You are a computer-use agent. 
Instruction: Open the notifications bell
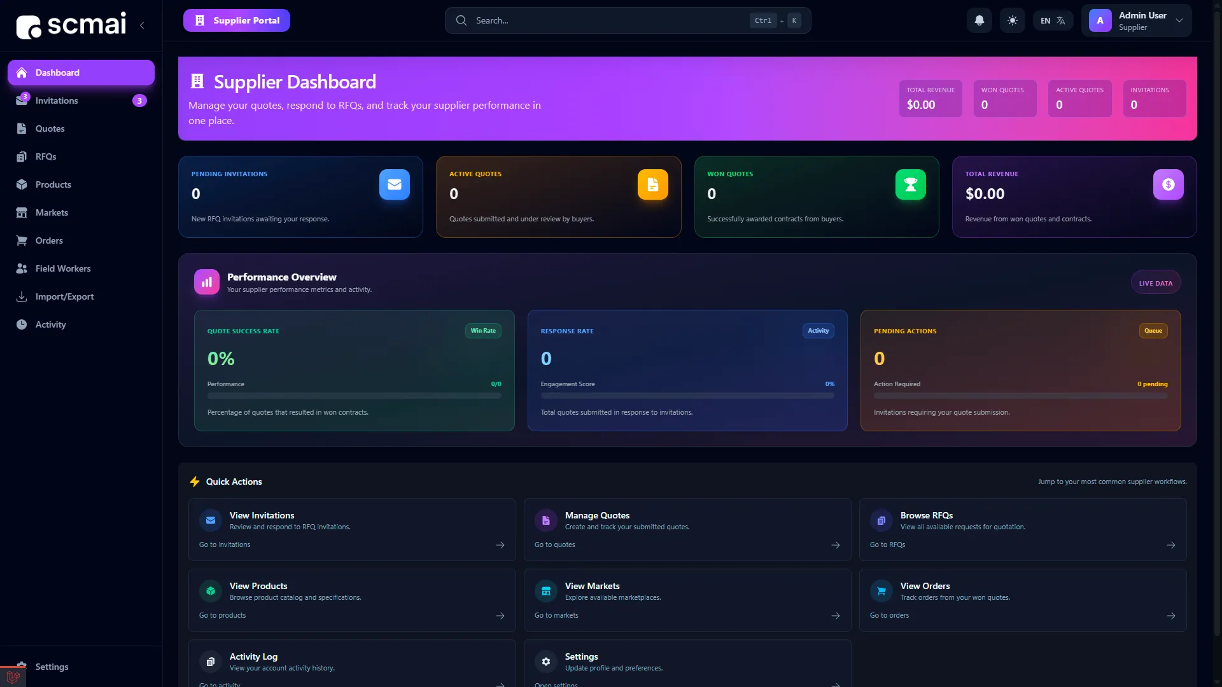click(x=979, y=20)
